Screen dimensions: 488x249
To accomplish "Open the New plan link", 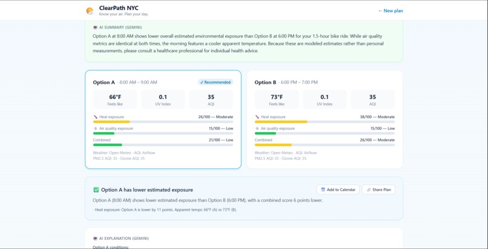I will coord(391,10).
